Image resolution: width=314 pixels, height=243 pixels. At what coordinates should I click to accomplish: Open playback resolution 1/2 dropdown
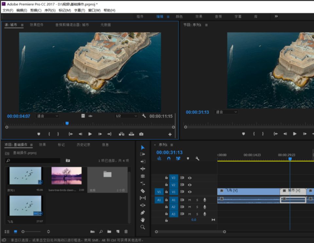(126, 116)
